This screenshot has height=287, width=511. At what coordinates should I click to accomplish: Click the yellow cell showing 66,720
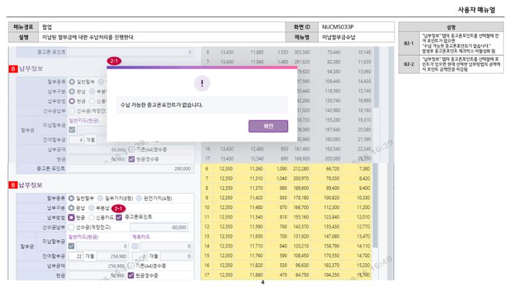(332, 168)
